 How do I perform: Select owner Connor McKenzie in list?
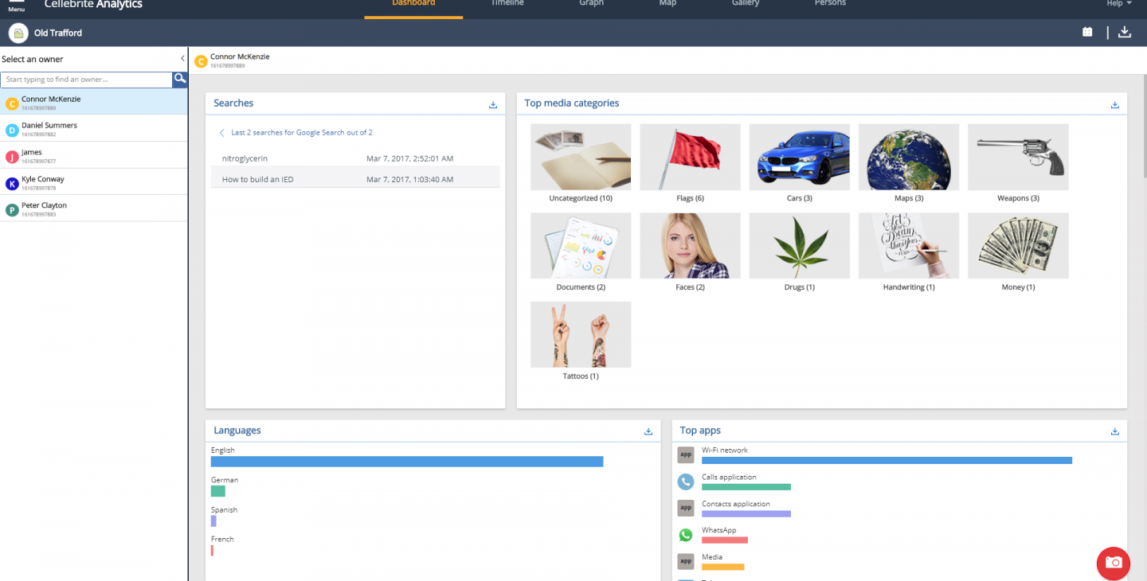tap(94, 102)
